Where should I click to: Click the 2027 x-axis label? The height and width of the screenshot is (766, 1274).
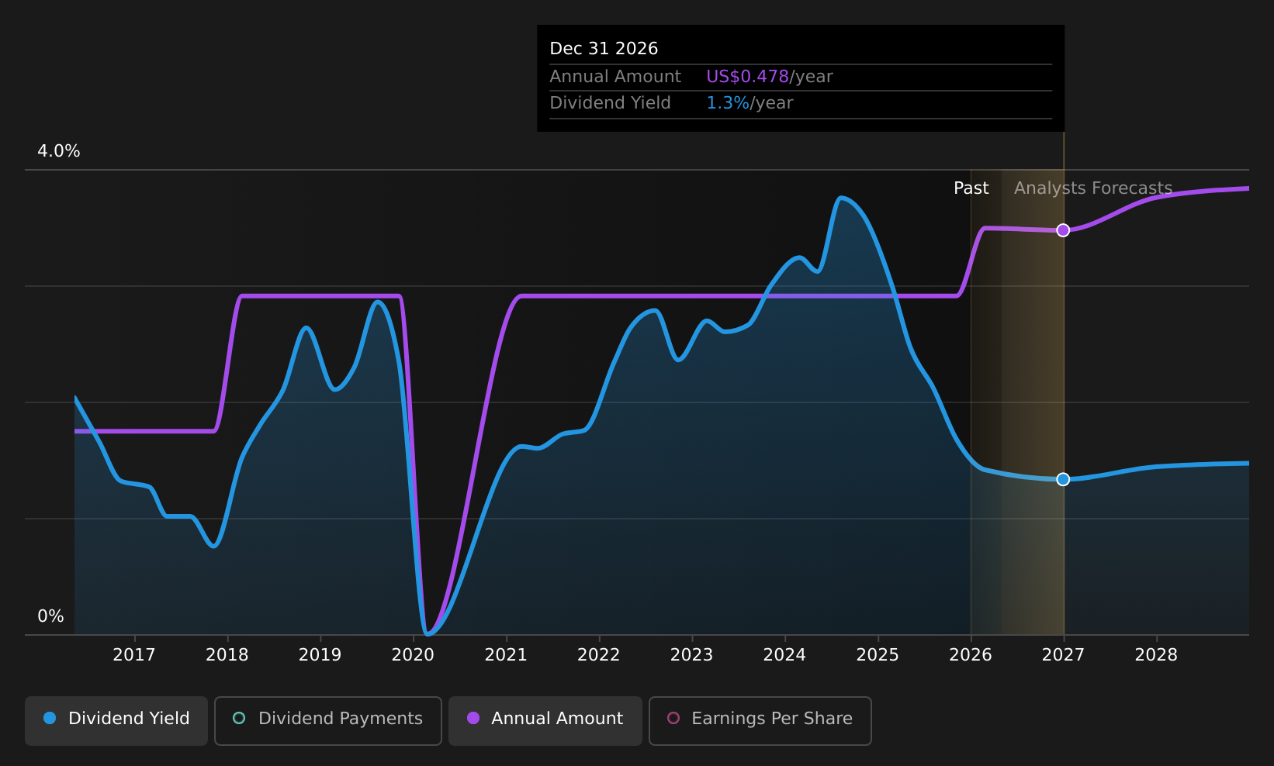(1063, 655)
